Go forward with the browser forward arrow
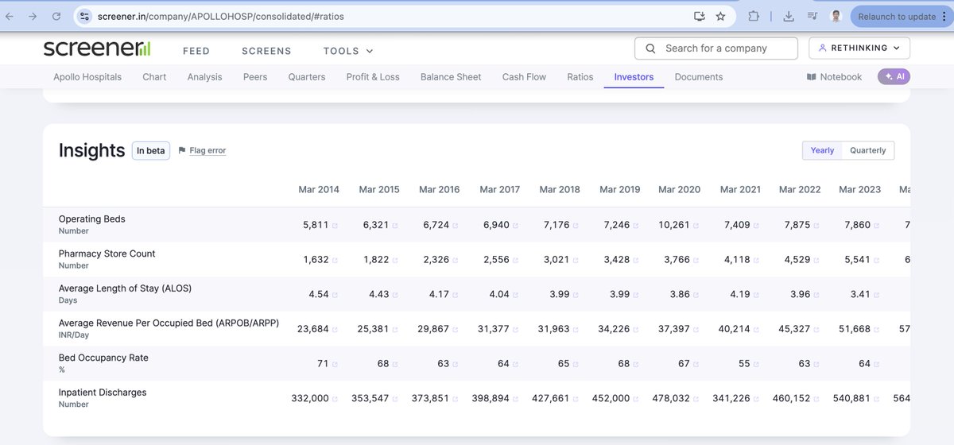 (33, 16)
